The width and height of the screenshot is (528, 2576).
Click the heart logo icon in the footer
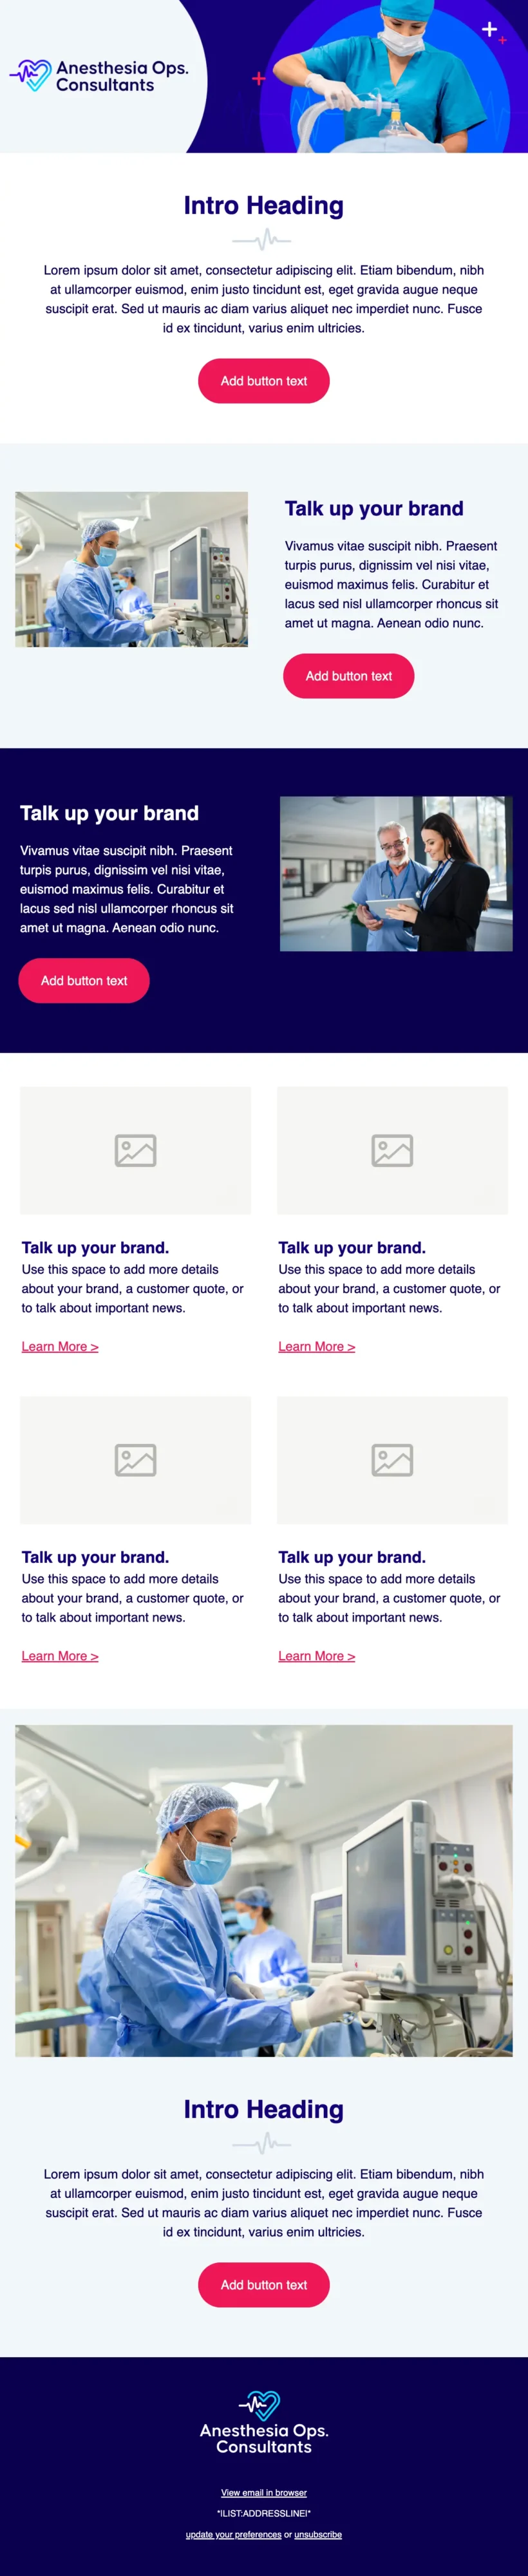(x=260, y=2404)
